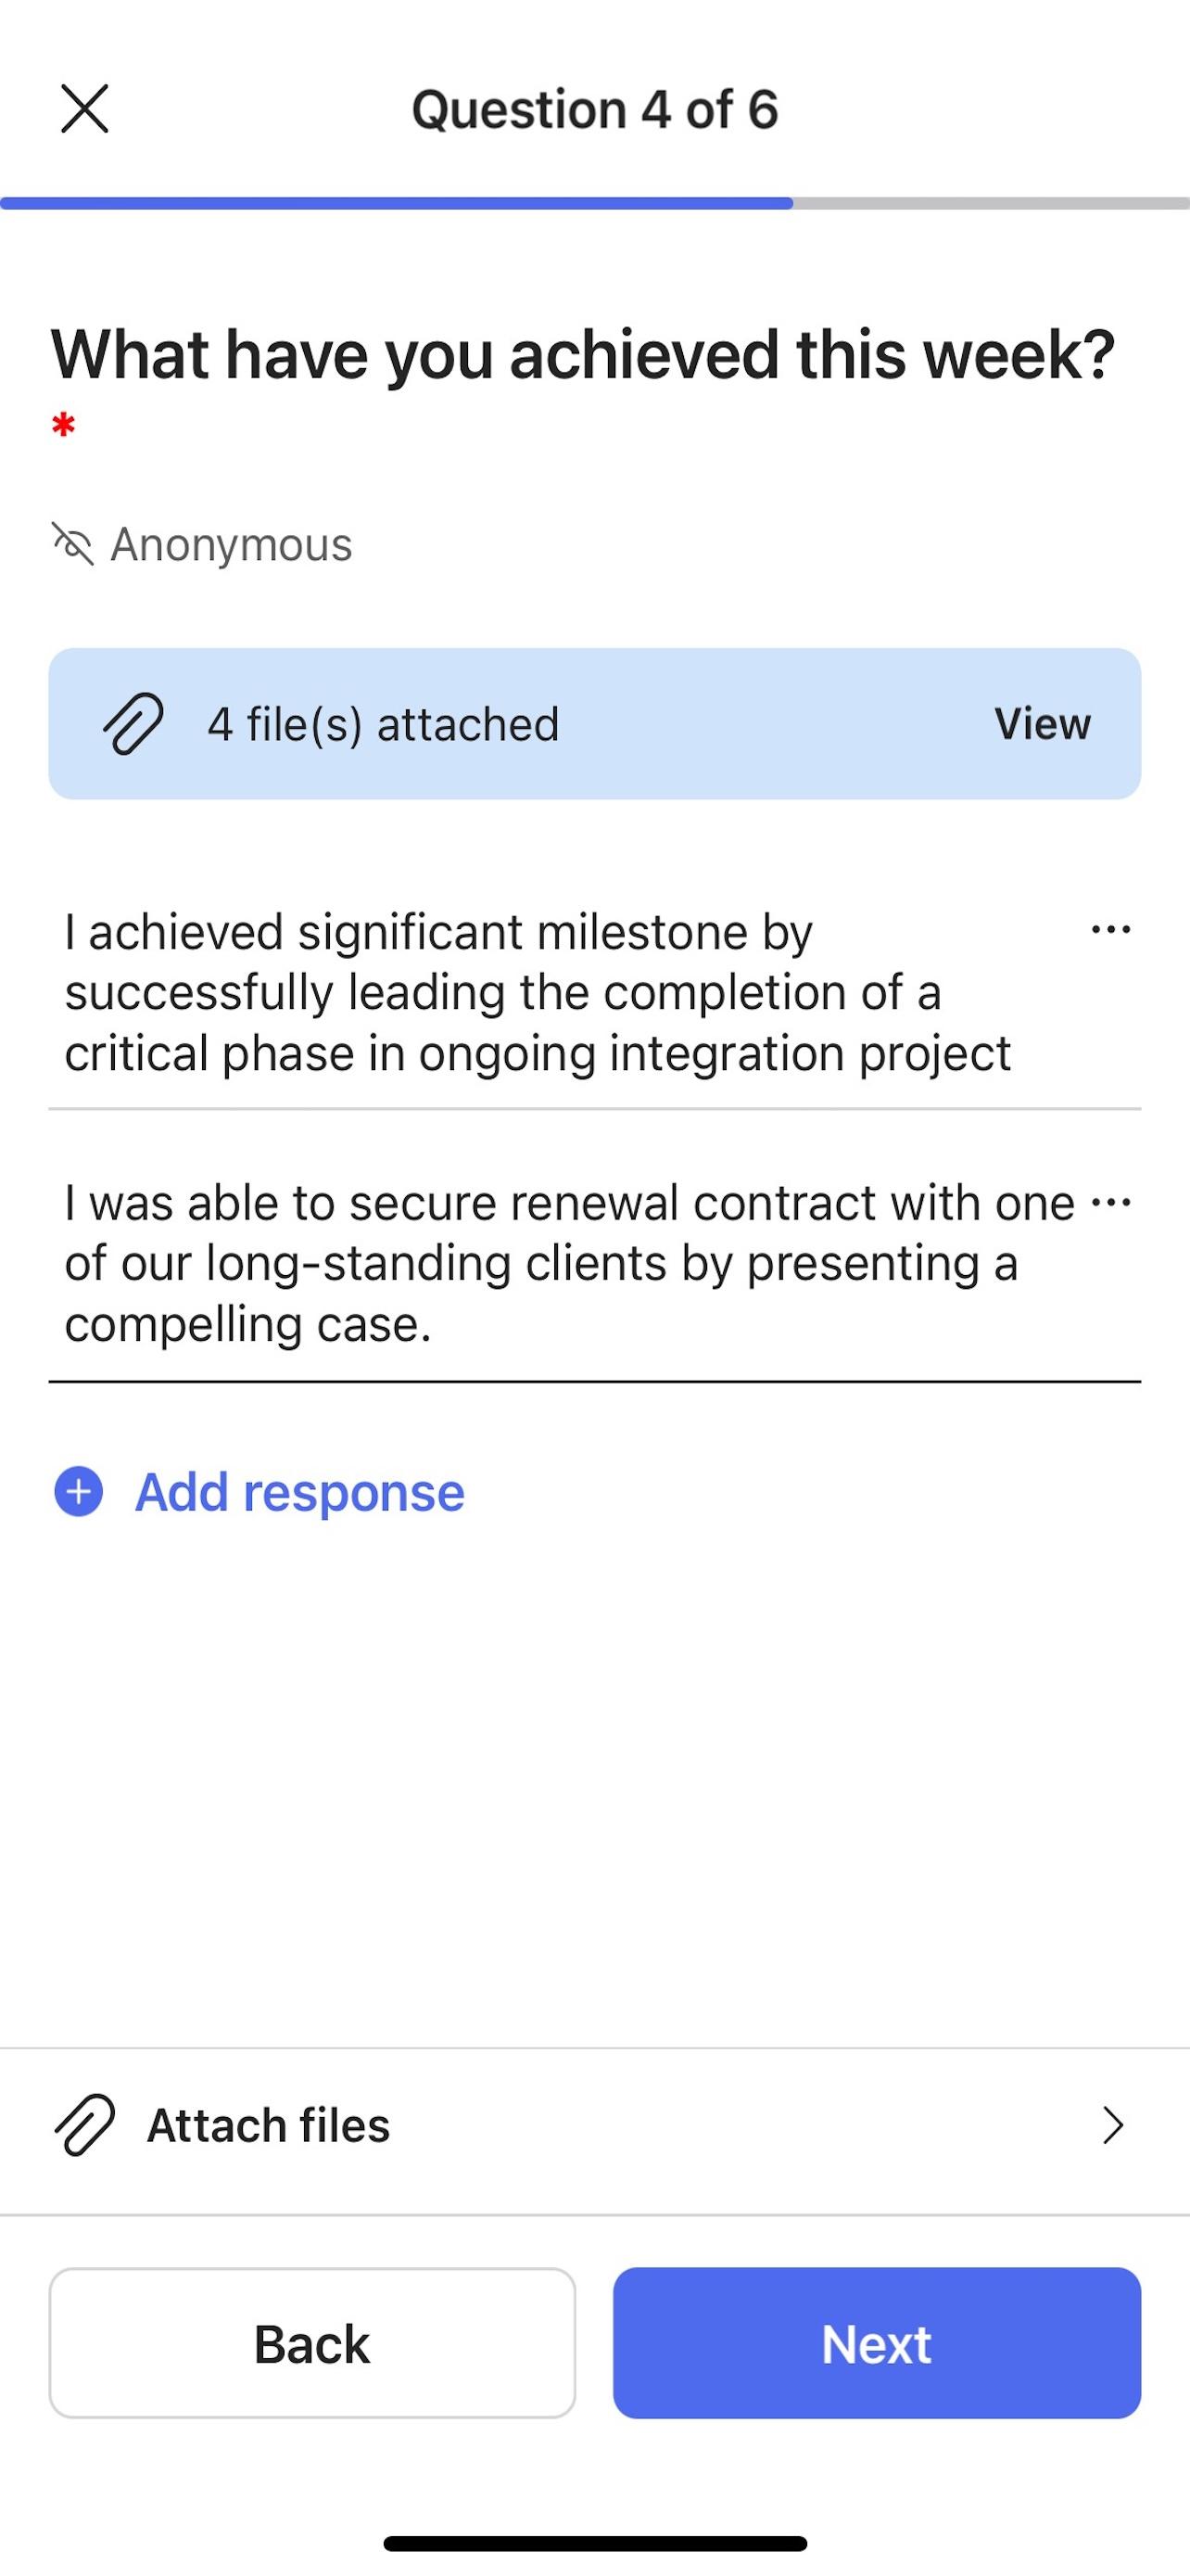This screenshot has width=1190, height=2576.
Task: Tap the blue plus circle icon
Action: coord(78,1492)
